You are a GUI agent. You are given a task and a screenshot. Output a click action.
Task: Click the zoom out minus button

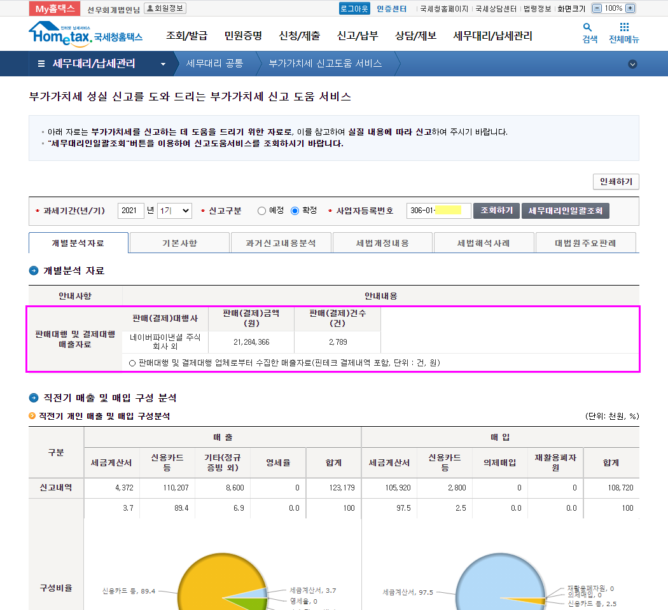[597, 8]
